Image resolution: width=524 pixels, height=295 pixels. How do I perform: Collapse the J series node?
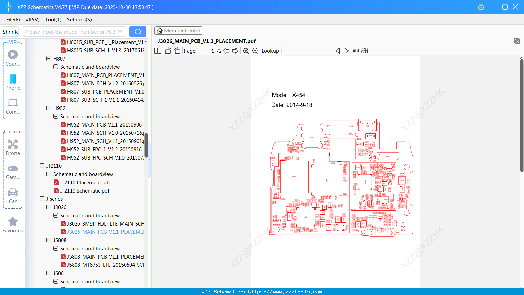pyautogui.click(x=42, y=199)
